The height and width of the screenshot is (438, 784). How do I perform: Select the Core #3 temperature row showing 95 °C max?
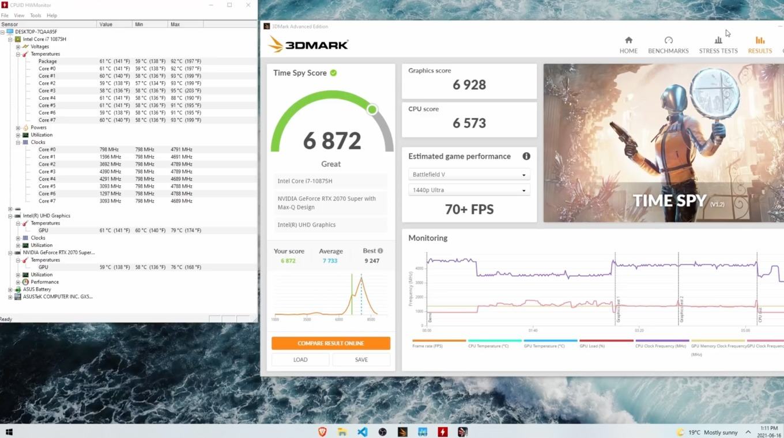pos(129,90)
